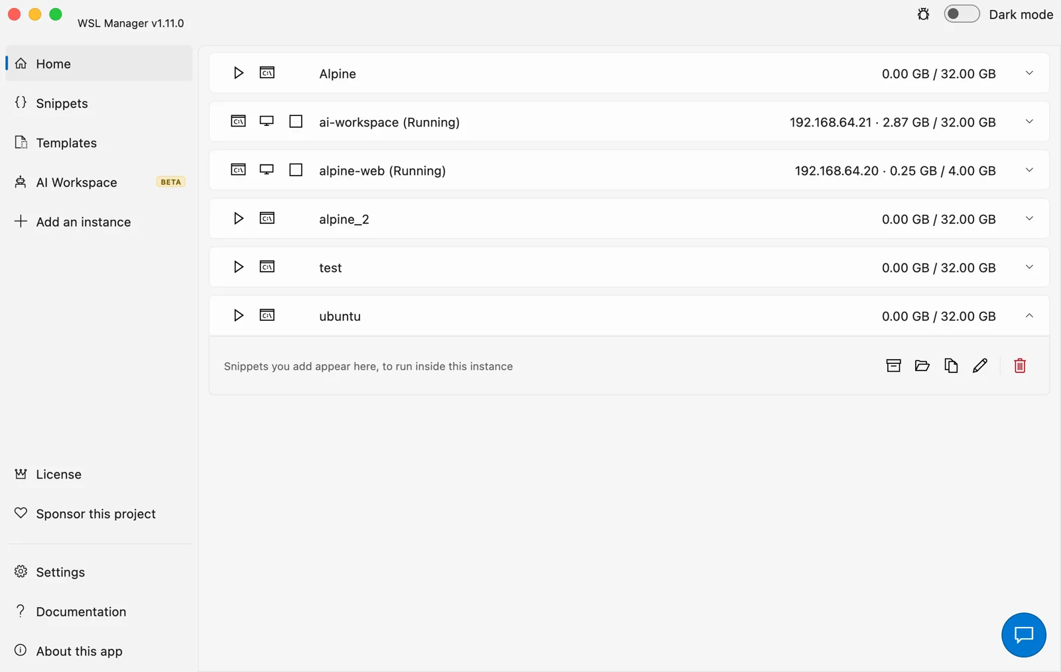Click the bug debug icon
The image size is (1061, 672).
click(923, 14)
